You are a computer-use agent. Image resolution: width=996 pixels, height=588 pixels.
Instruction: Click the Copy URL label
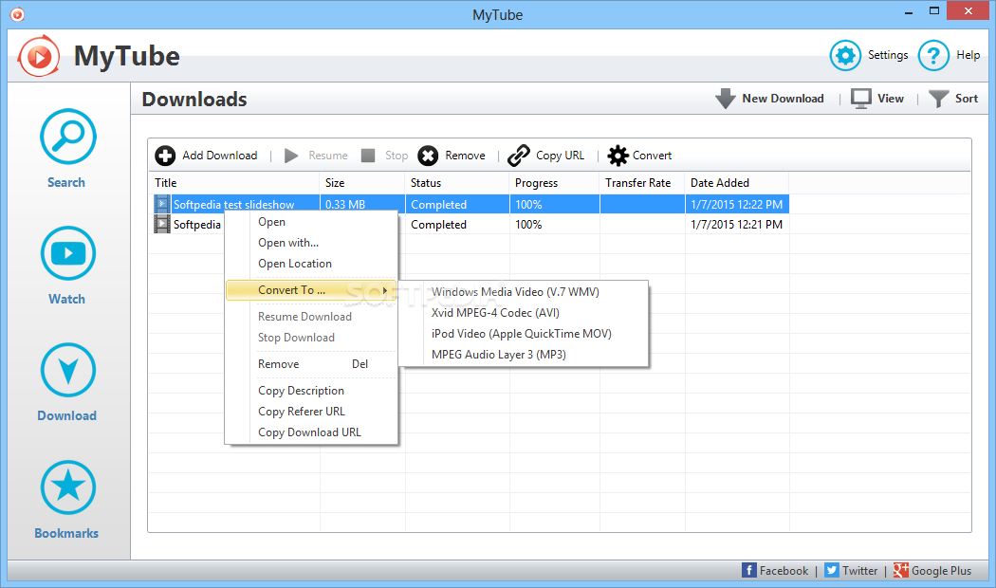tap(561, 156)
